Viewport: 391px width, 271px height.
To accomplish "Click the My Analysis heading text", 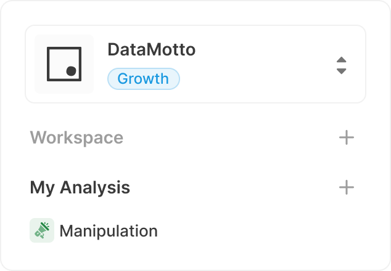I will pos(80,187).
